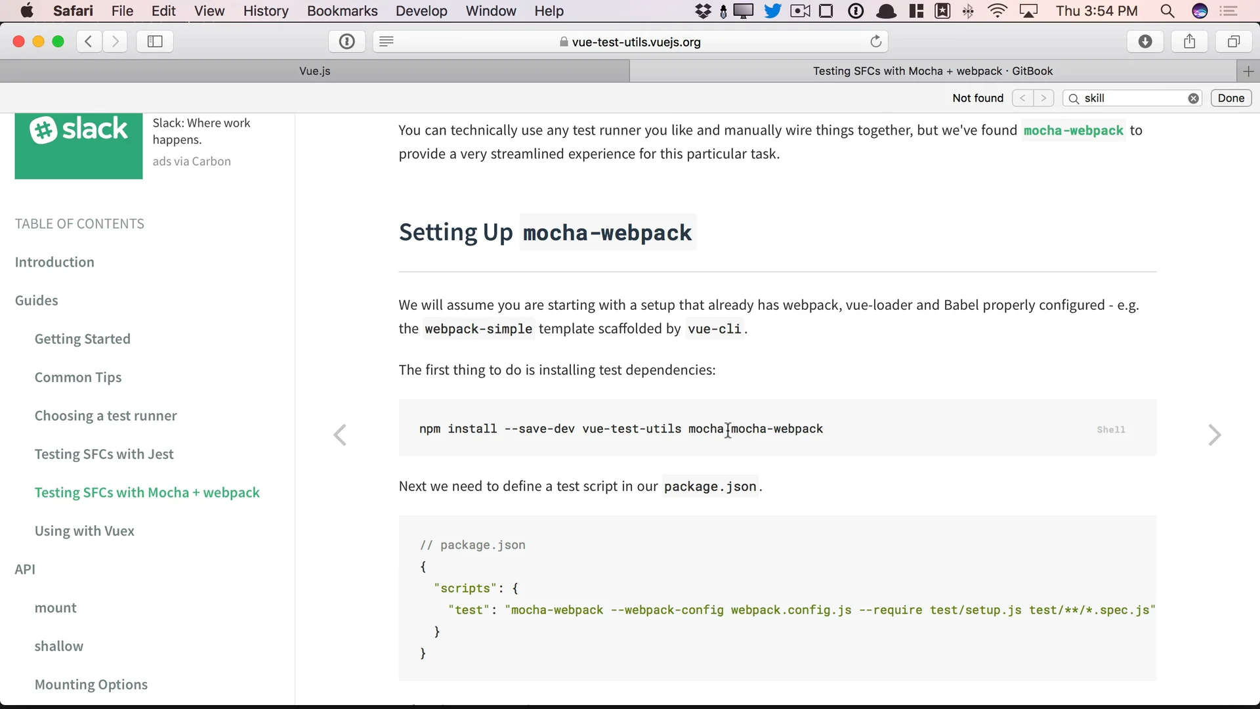Click the Safari sidebar toggle icon
The height and width of the screenshot is (709, 1260).
[155, 41]
